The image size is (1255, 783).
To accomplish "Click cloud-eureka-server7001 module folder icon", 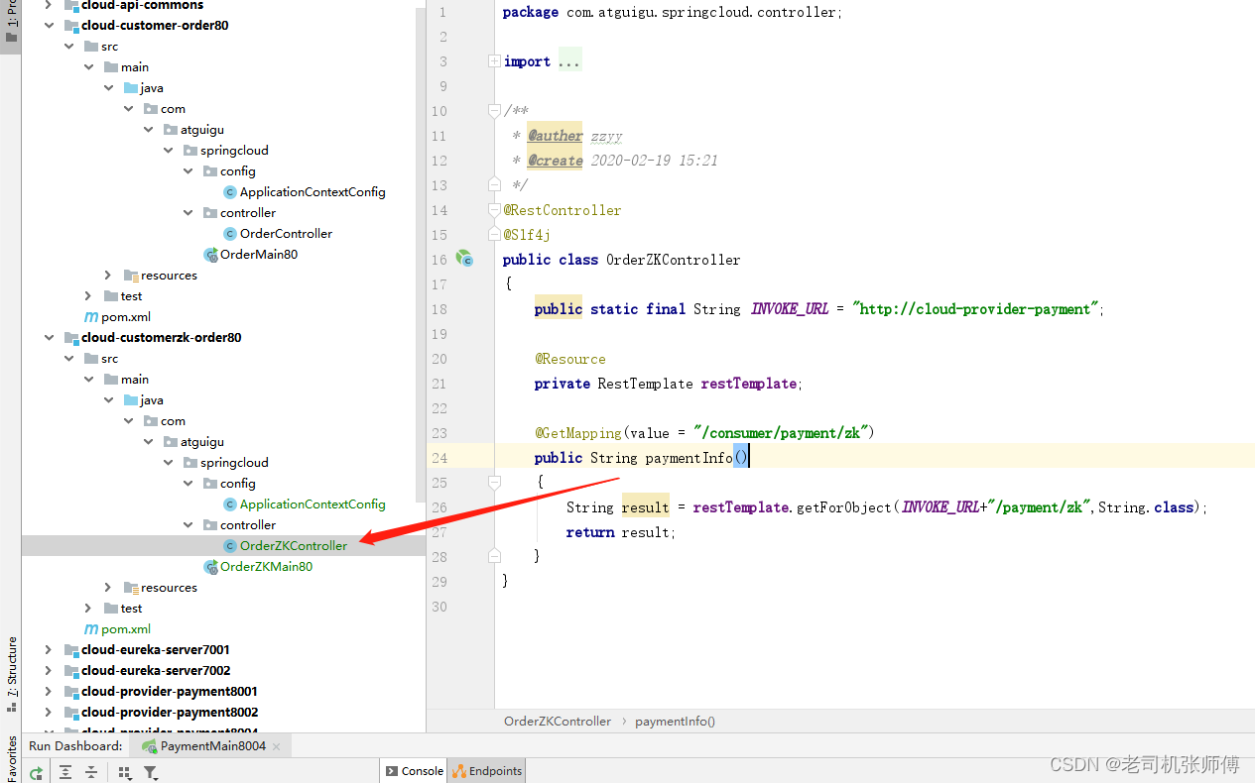I will click(x=71, y=650).
